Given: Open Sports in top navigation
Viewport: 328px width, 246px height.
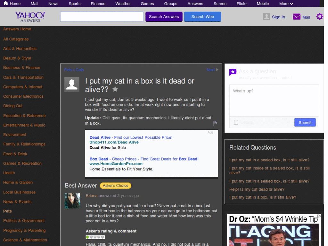Looking at the screenshot, I should pyautogui.click(x=74, y=4).
